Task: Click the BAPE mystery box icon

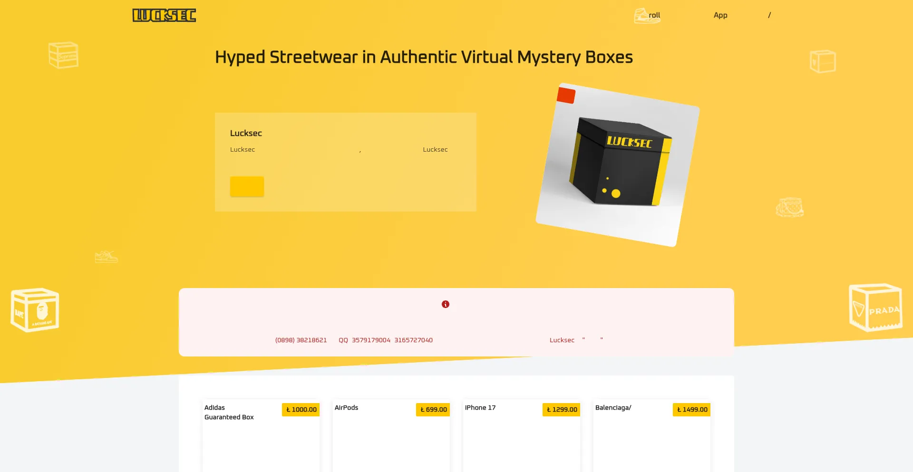Action: (35, 310)
